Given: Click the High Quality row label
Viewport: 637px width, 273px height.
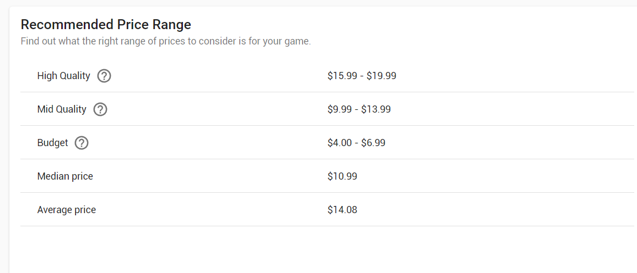Looking at the screenshot, I should (x=64, y=76).
